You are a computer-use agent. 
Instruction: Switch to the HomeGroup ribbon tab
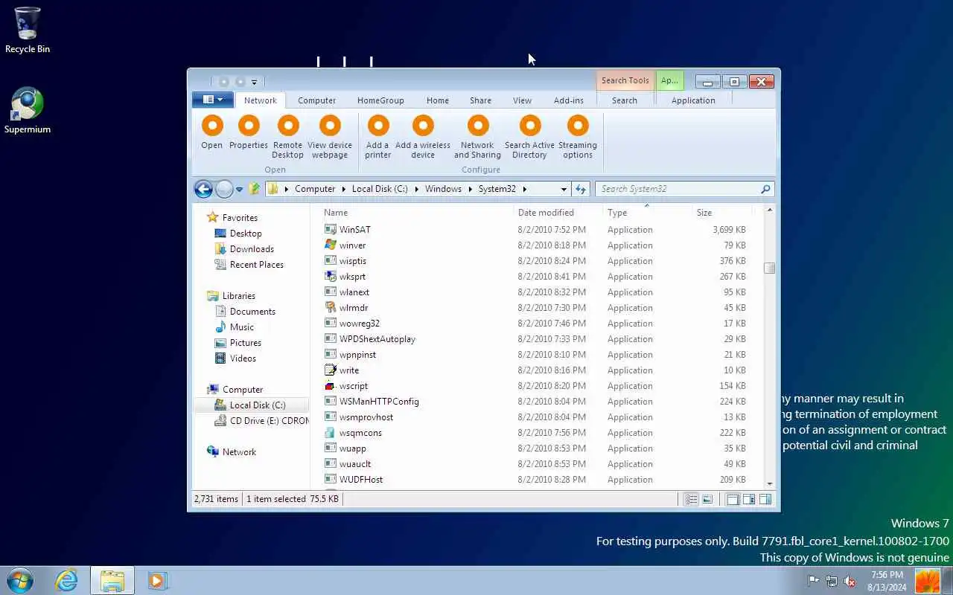380,100
